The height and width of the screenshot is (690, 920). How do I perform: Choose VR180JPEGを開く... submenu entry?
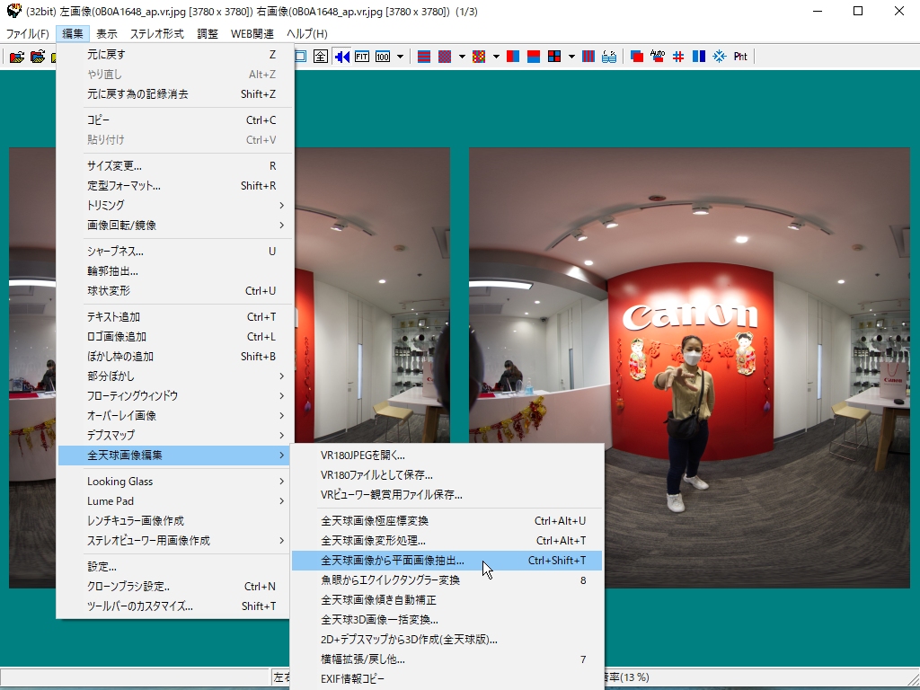(x=447, y=456)
